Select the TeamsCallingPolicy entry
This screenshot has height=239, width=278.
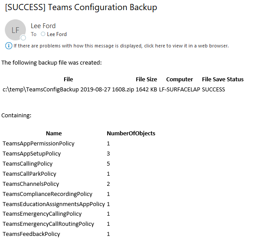pos(28,164)
